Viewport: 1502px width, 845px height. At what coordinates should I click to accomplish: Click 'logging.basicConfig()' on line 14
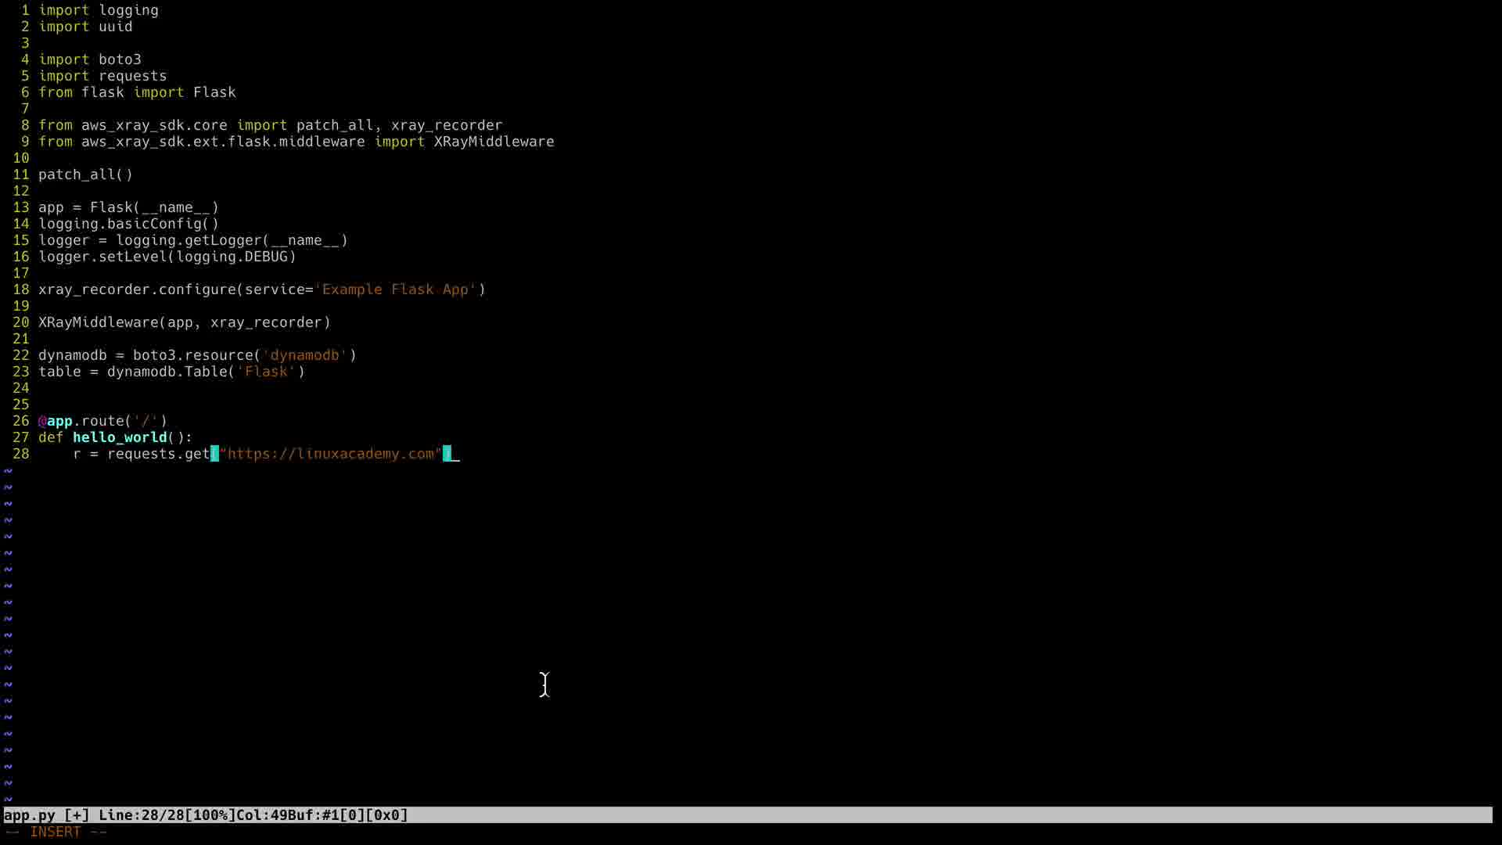point(128,224)
